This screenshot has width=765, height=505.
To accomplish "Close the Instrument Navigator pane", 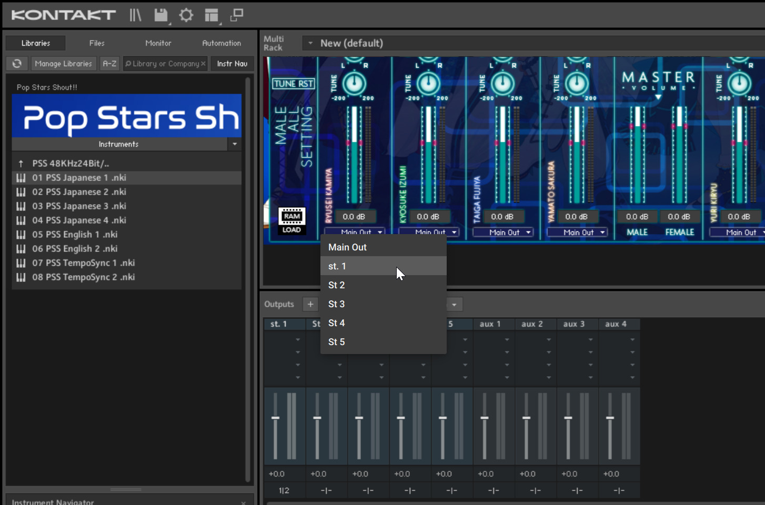I will 244,502.
